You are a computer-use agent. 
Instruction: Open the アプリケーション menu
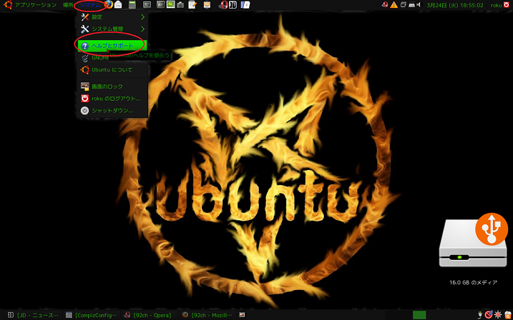tap(36, 5)
